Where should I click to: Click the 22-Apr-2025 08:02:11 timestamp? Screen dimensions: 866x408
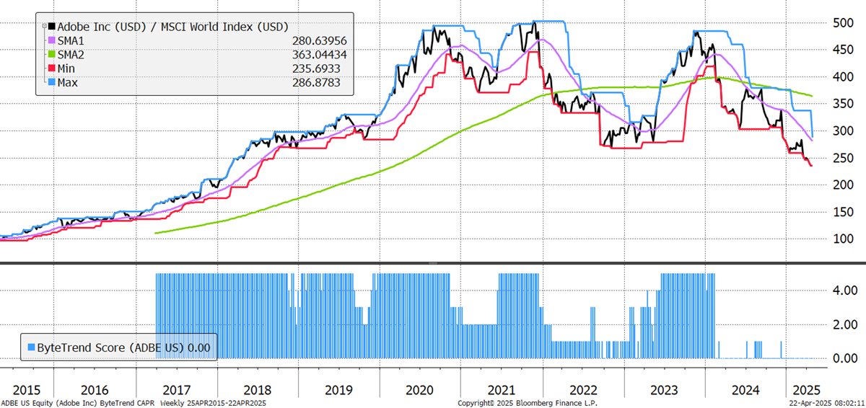tap(826, 403)
